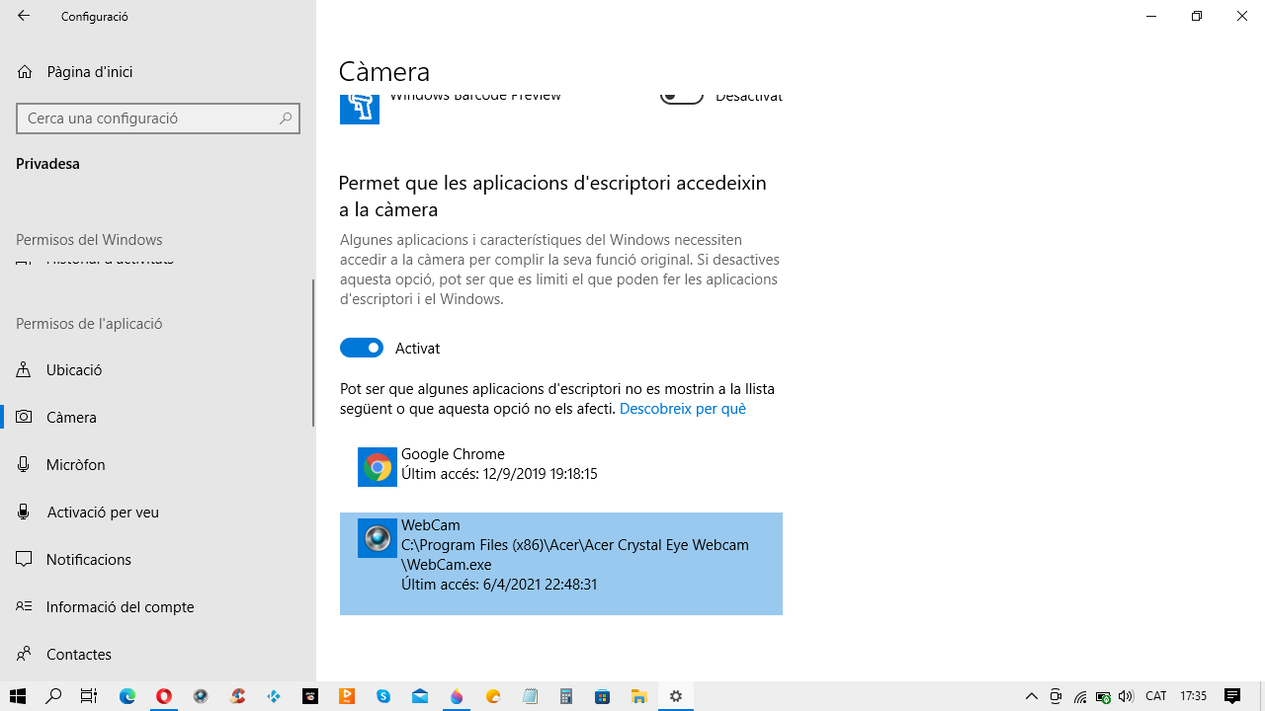The height and width of the screenshot is (711, 1265).
Task: Click the Meet Now tray icon
Action: point(1055,696)
